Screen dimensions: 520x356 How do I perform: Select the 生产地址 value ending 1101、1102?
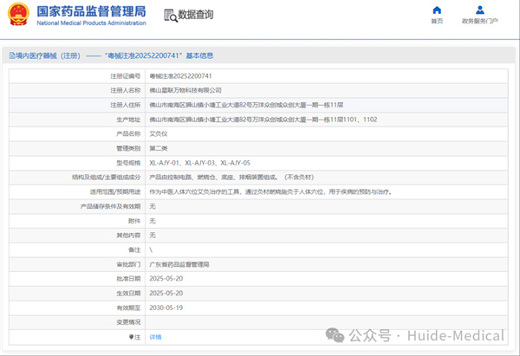[x=263, y=120]
